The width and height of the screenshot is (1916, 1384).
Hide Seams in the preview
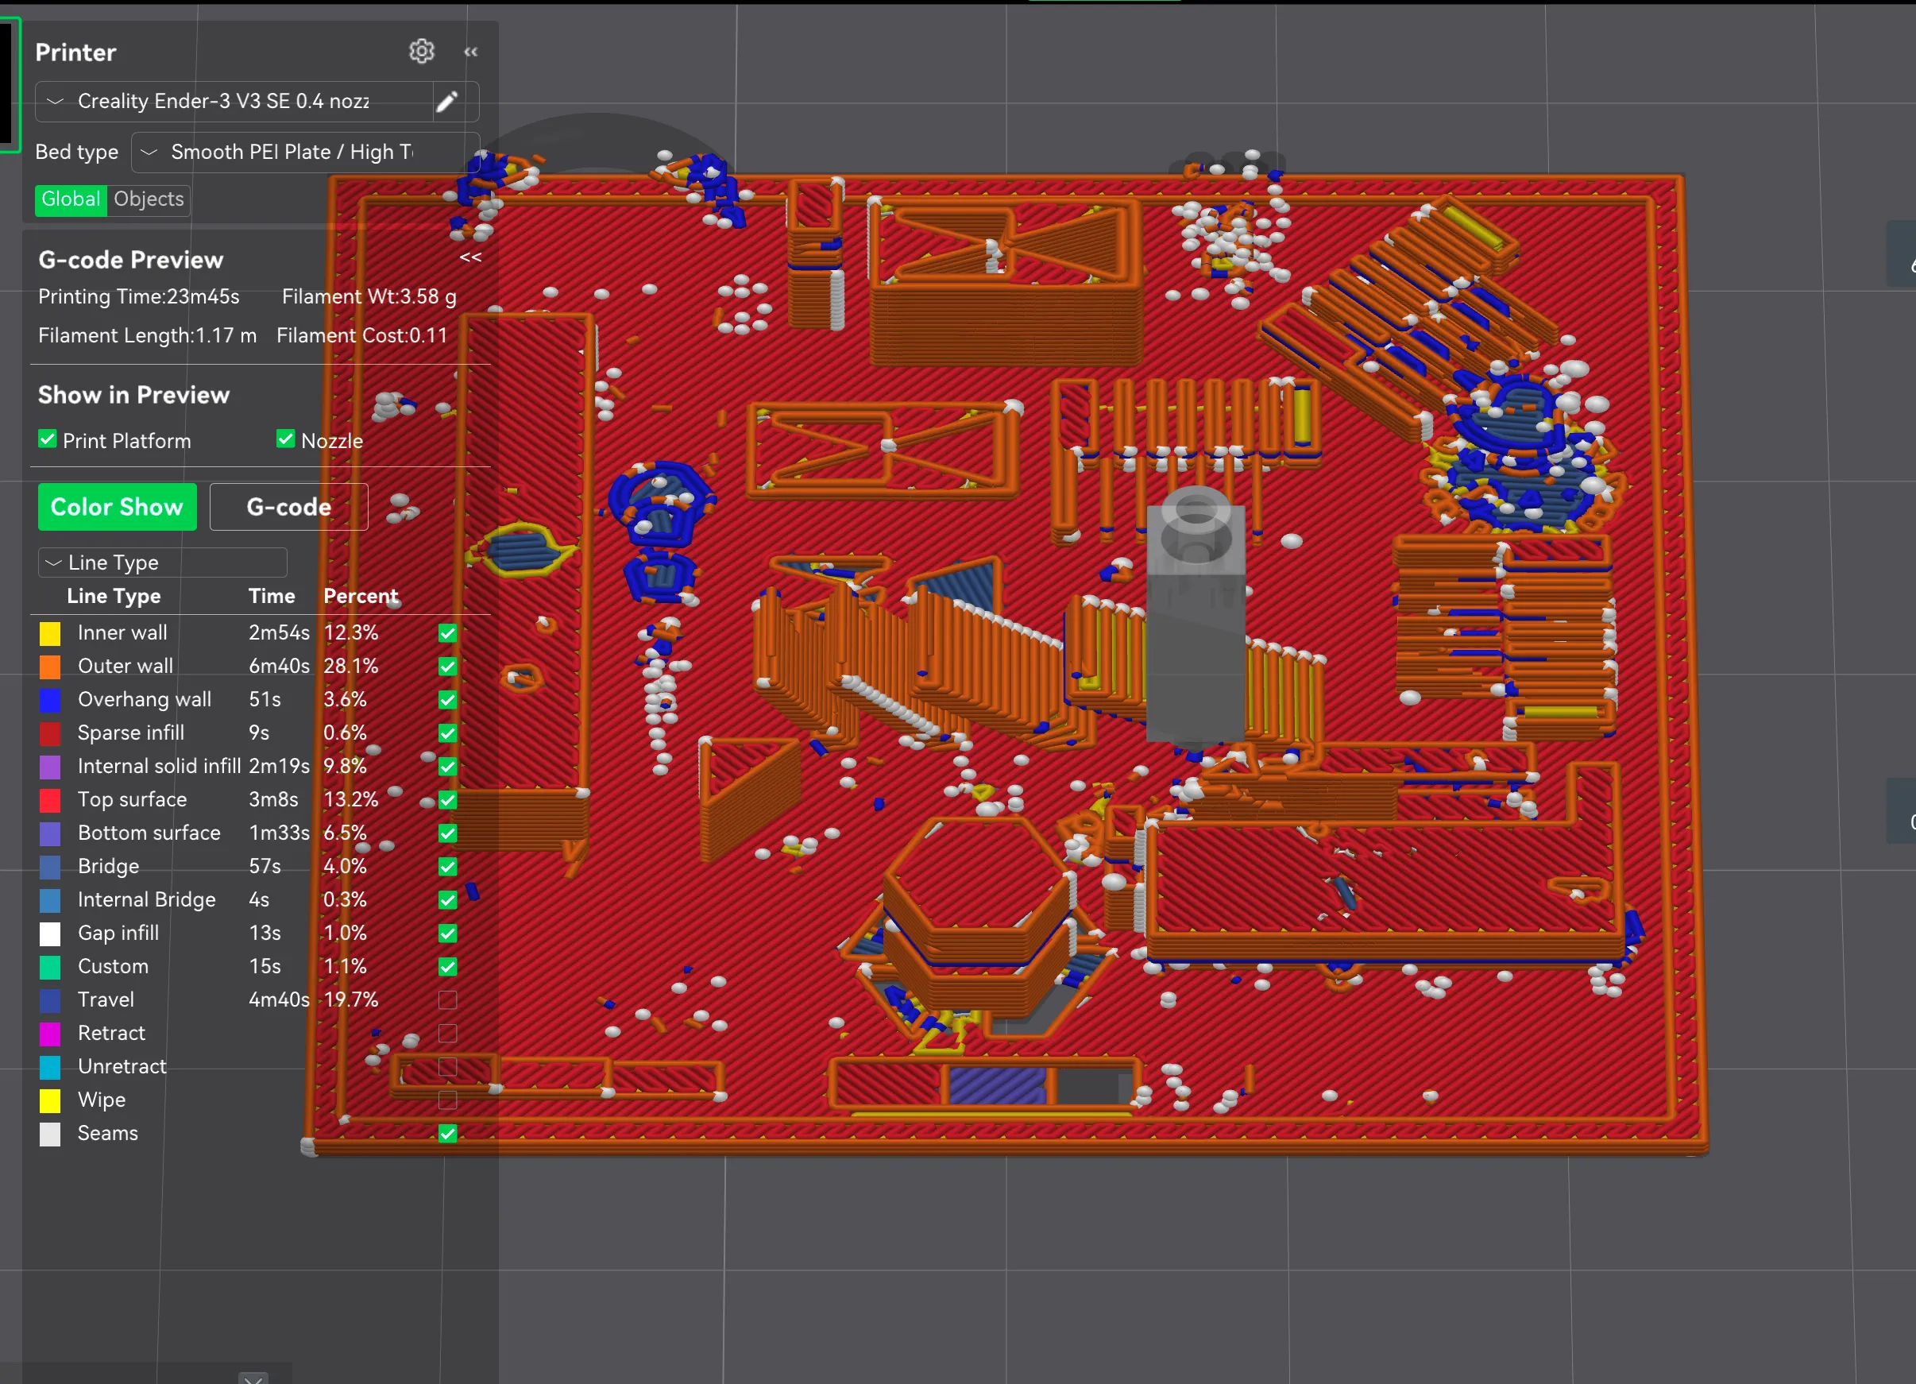pyautogui.click(x=448, y=1134)
